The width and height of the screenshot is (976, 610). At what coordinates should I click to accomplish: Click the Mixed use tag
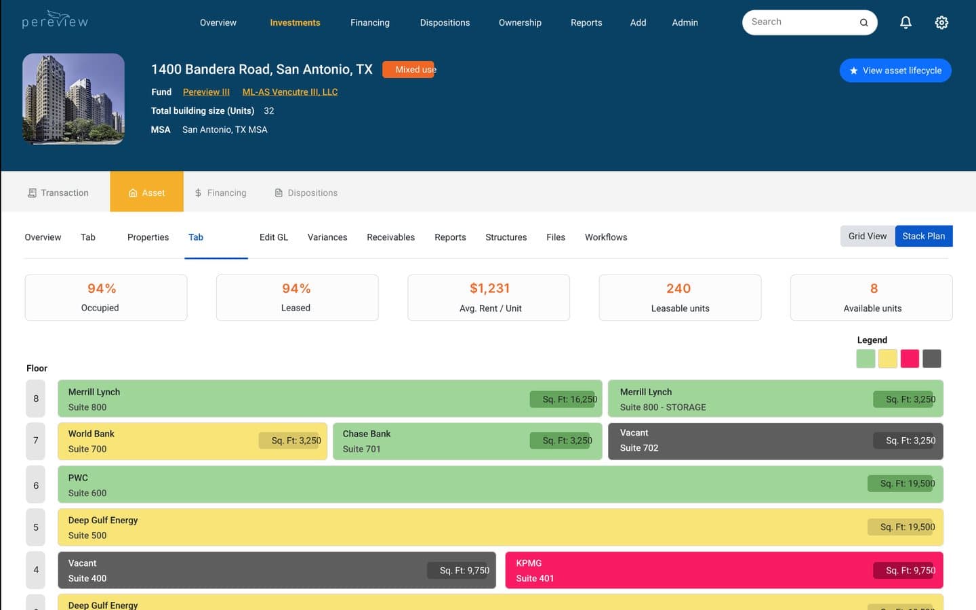pos(409,69)
